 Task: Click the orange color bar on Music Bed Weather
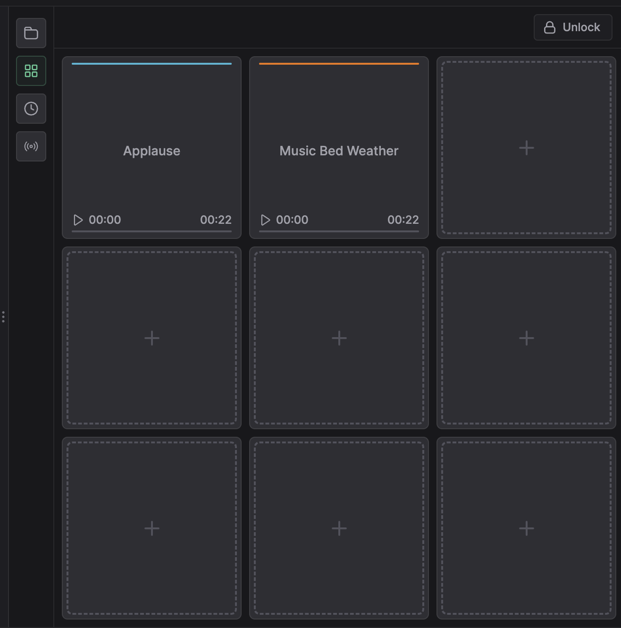pyautogui.click(x=339, y=64)
